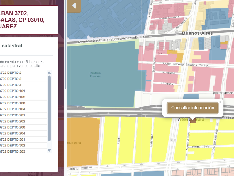The image size is (234, 176).
Task: Click the Consultar información button
Action: pos(192,108)
